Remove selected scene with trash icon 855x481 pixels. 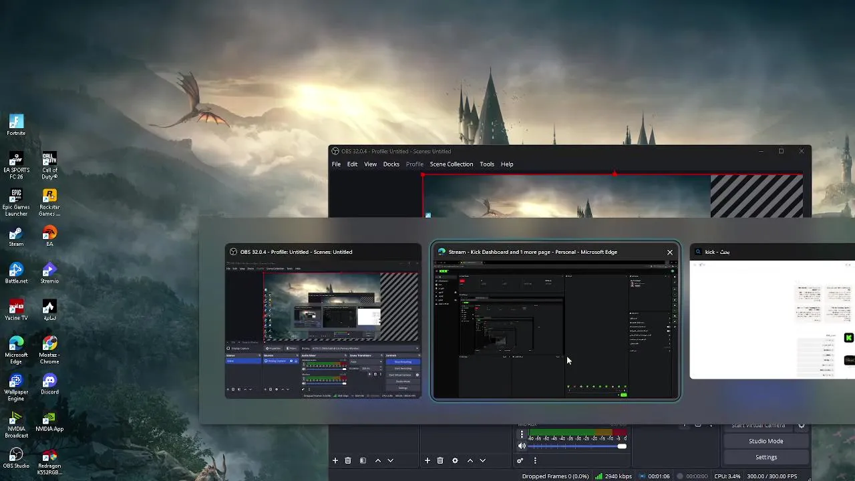click(348, 460)
